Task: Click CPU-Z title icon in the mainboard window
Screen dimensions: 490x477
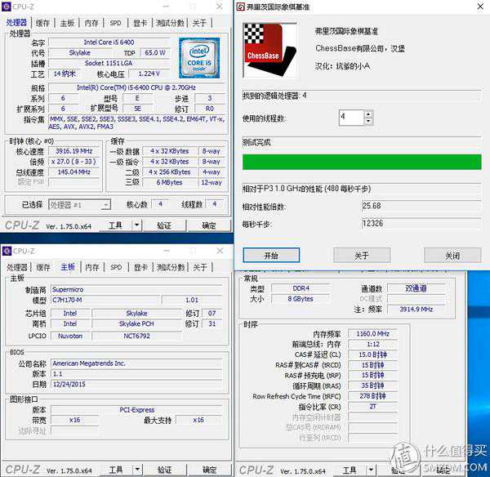Action: pyautogui.click(x=7, y=251)
